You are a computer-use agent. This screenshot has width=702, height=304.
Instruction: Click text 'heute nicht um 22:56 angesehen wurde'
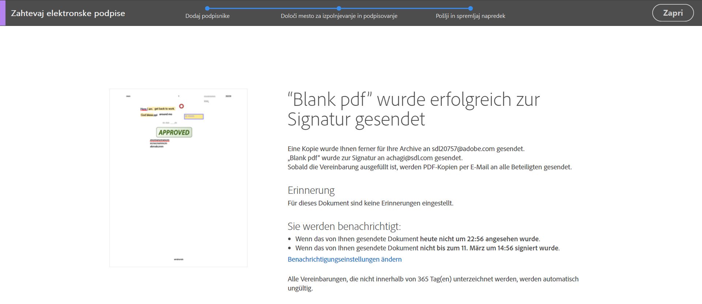point(479,239)
